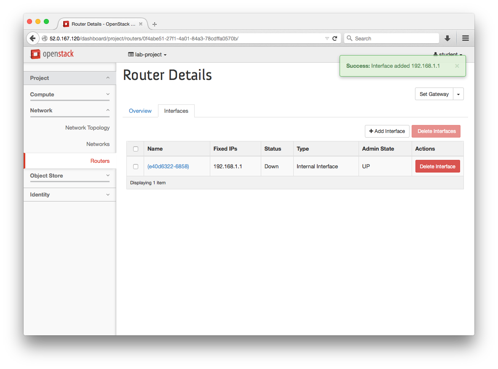
Task: Open the browser hamburger menu
Action: 465,38
